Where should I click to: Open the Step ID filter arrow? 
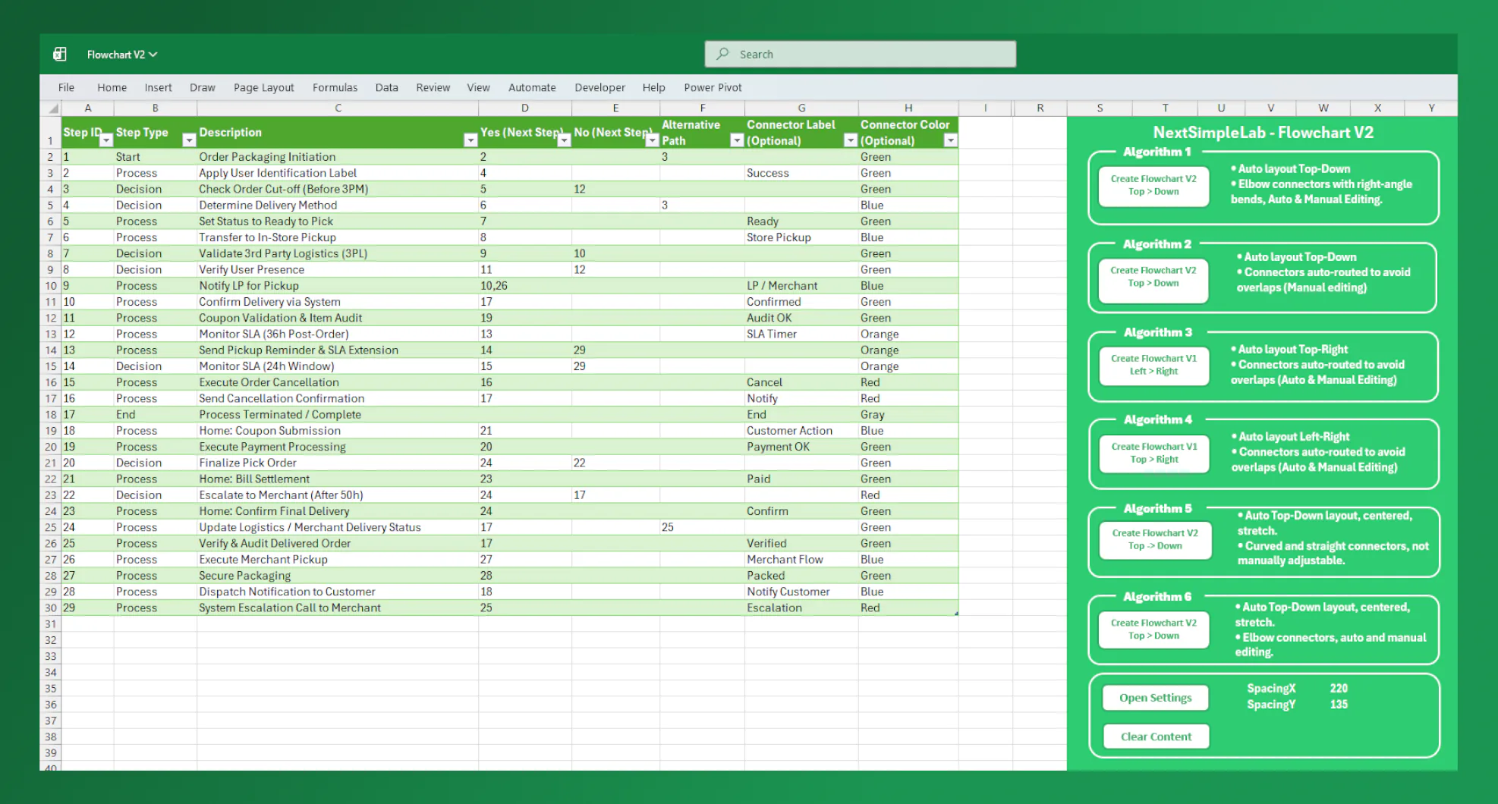point(106,140)
